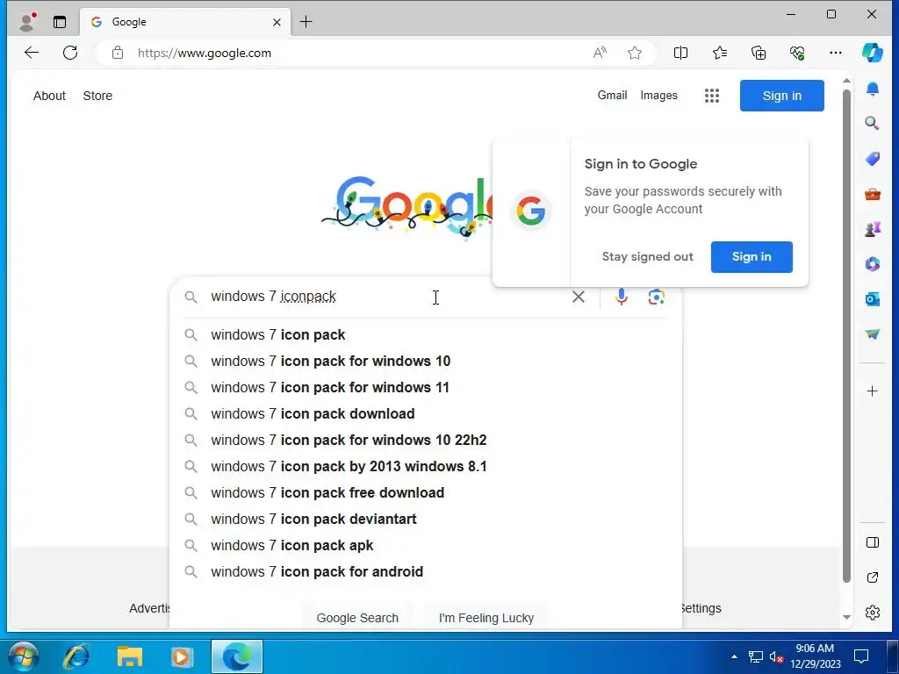This screenshot has height=674, width=899.
Task: Select suggestion 'icon pack download'
Action: point(426,414)
